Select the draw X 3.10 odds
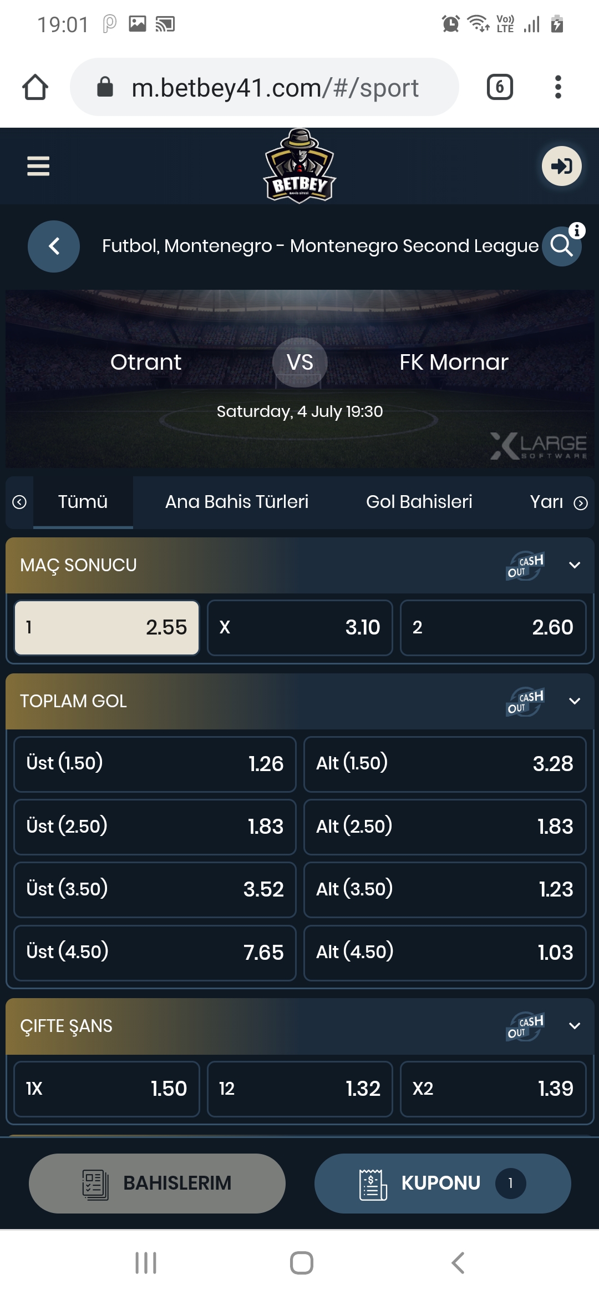This screenshot has width=599, height=1299. point(300,628)
